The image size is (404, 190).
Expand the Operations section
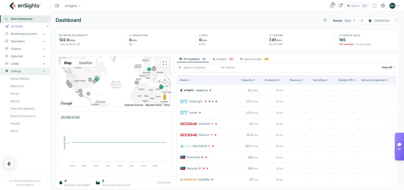point(25,41)
